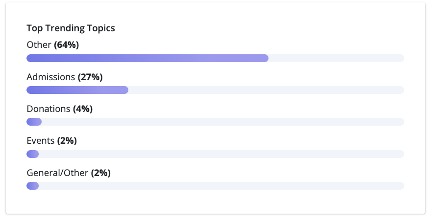Image resolution: width=437 pixels, height=222 pixels.
Task: Click the Other topic label
Action: [x=39, y=45]
